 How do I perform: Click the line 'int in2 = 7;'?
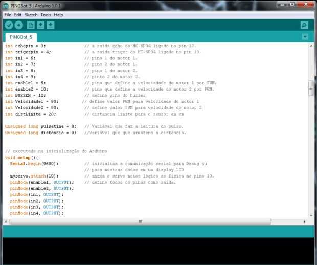(20, 64)
